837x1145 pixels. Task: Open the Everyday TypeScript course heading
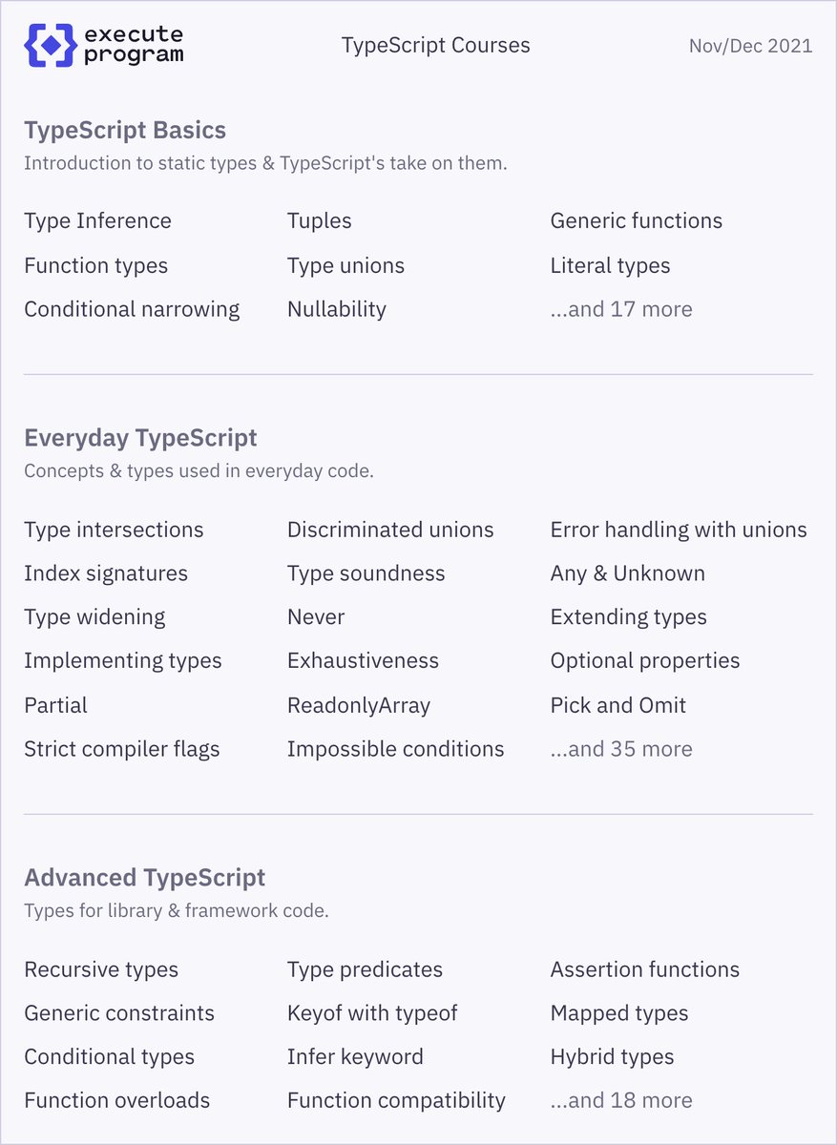click(x=140, y=438)
